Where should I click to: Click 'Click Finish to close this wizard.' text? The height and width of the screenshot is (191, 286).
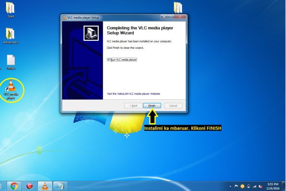pos(125,48)
